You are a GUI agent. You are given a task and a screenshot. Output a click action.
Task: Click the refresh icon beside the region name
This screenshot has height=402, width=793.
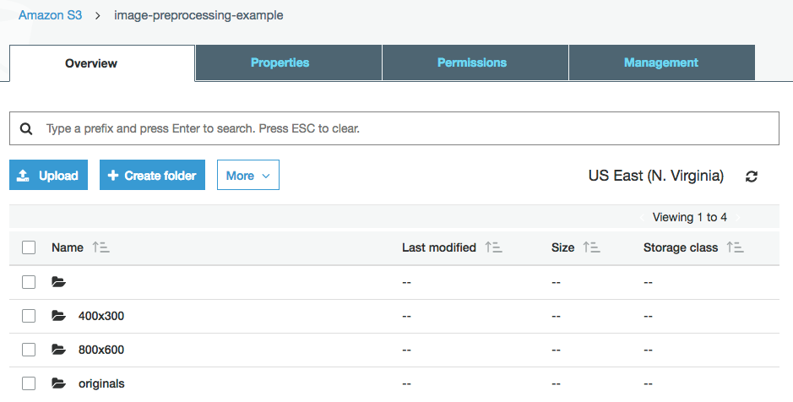pos(752,177)
